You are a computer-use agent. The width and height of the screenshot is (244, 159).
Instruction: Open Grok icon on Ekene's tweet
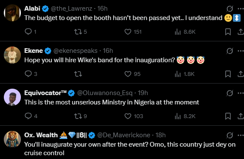(230, 51)
